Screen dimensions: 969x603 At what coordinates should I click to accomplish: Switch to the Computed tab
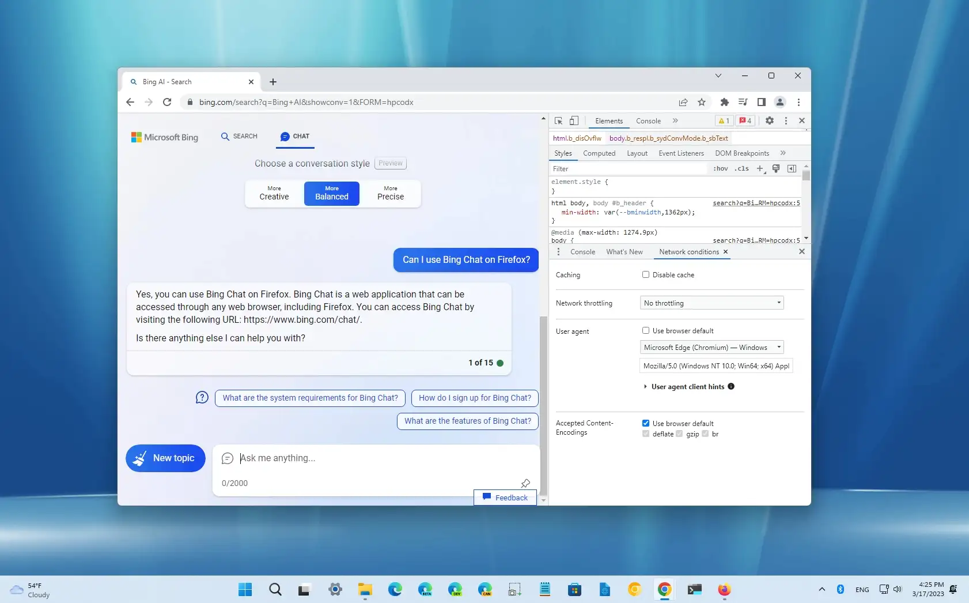(599, 153)
